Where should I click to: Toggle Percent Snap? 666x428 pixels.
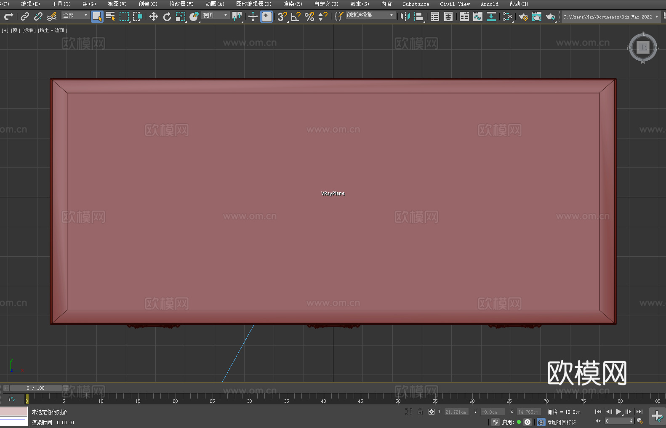click(x=309, y=16)
